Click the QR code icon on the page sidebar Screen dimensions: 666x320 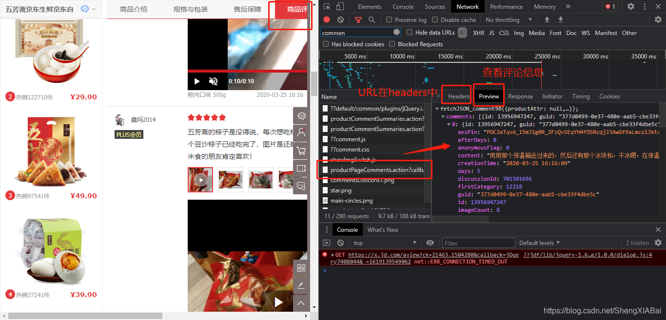pyautogui.click(x=301, y=268)
